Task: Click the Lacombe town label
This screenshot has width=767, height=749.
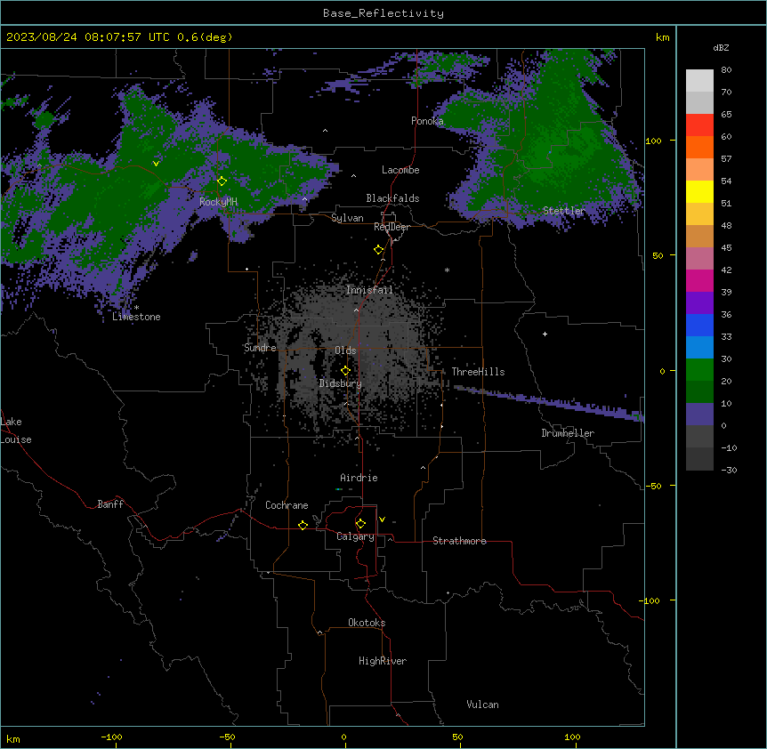Action: click(x=400, y=170)
